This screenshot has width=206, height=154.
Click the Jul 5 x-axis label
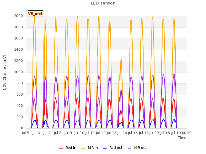tap(25, 133)
